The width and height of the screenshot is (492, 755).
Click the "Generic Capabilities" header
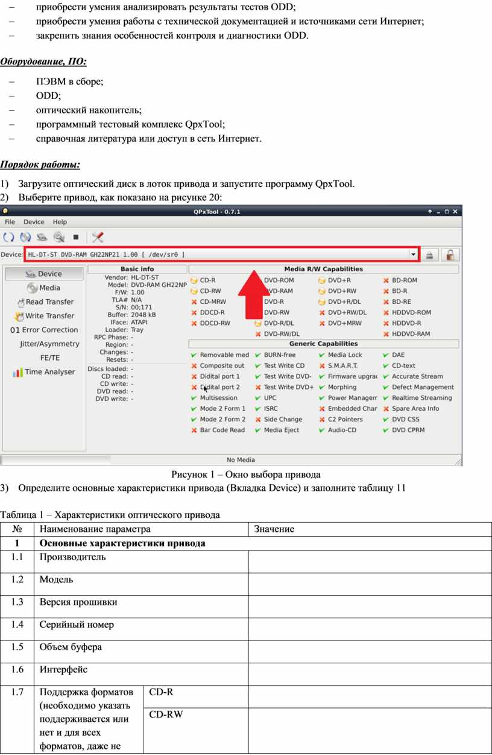(x=324, y=344)
